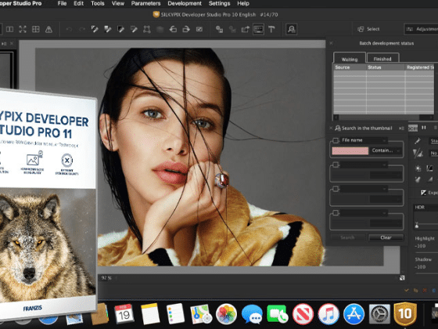Image resolution: width=438 pixels, height=329 pixels.
Task: Click the Source column header
Action: [350, 67]
